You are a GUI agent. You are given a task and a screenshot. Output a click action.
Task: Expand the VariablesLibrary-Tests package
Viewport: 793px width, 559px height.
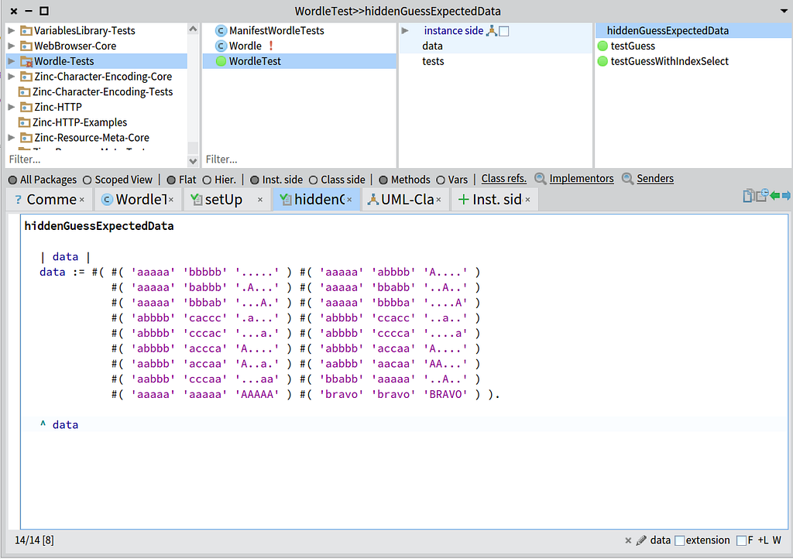(x=11, y=31)
